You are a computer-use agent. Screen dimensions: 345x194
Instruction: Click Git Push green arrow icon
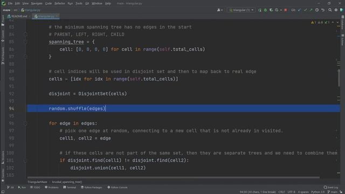click(311, 10)
